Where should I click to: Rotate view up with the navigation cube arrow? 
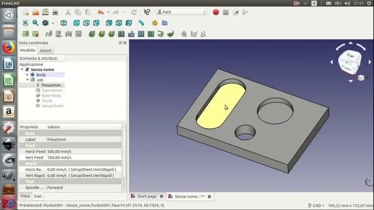(x=351, y=43)
